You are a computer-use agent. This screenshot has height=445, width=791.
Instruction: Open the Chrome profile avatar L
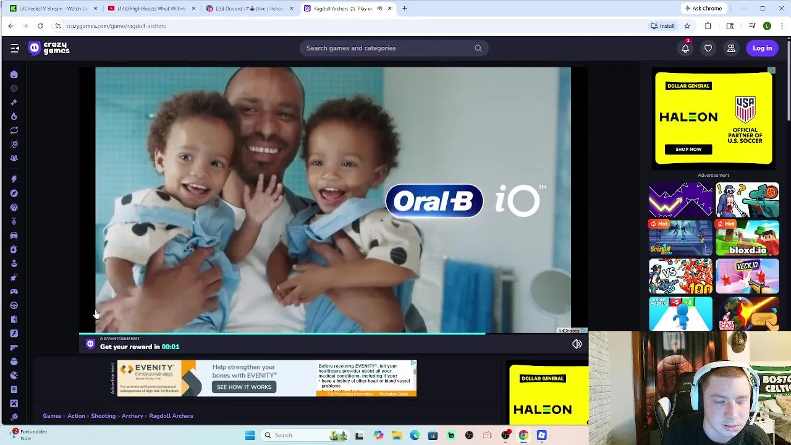(x=767, y=26)
